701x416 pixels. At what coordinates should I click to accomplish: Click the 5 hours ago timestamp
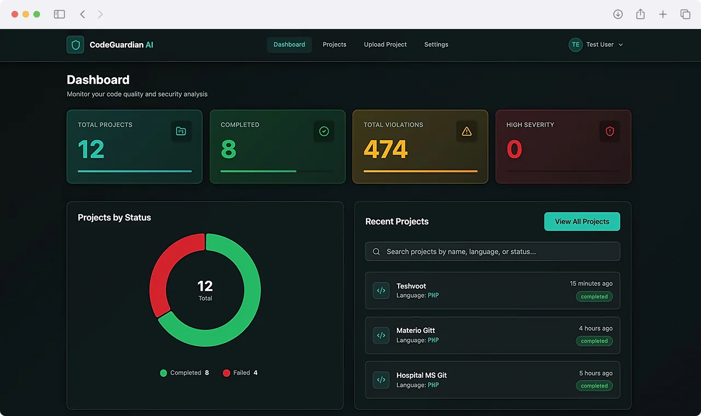(x=596, y=373)
